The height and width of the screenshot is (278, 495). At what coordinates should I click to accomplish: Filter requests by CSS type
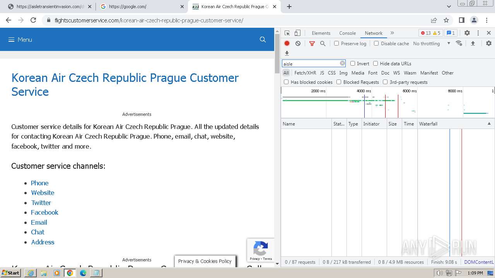tap(332, 73)
